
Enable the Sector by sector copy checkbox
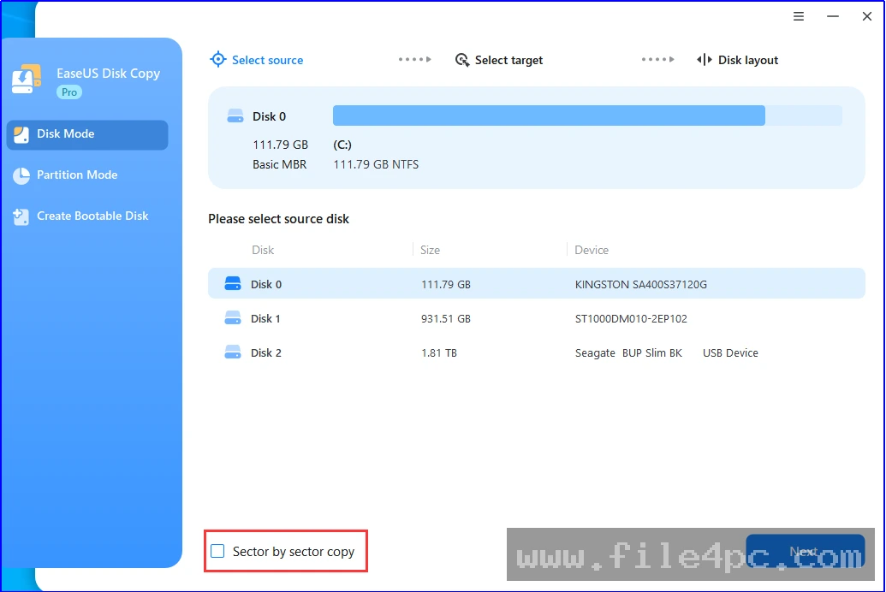[x=217, y=551]
